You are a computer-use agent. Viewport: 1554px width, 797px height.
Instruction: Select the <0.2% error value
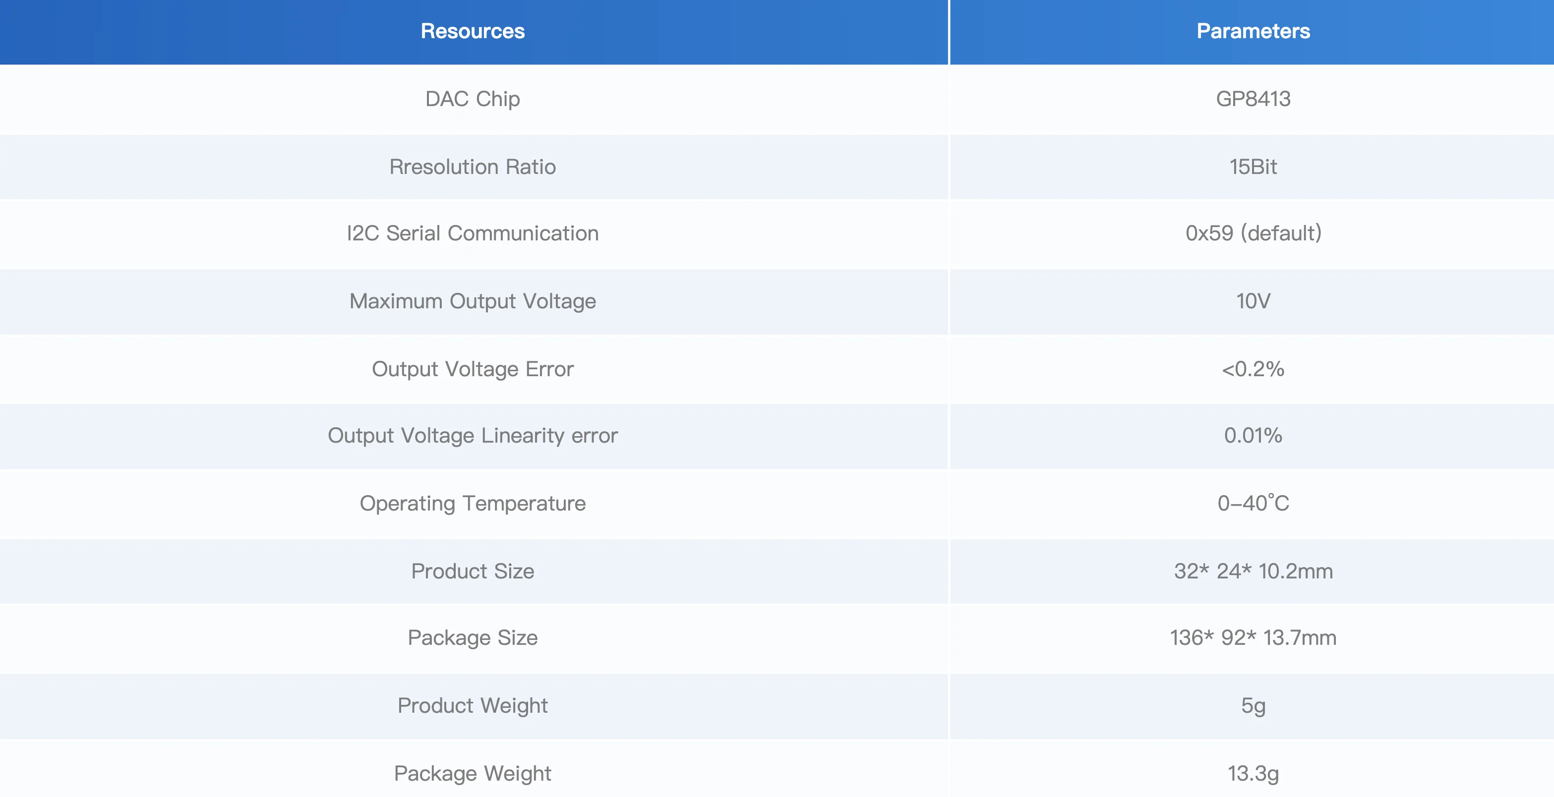[x=1253, y=369]
